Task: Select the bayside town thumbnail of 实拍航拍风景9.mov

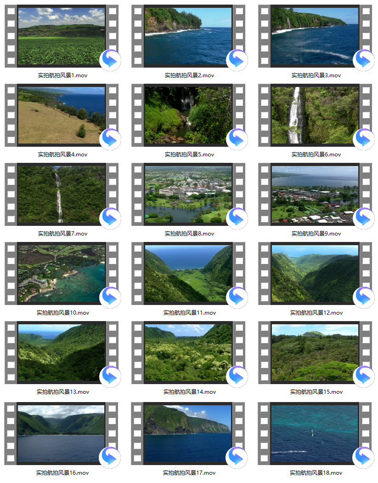Action: (315, 195)
